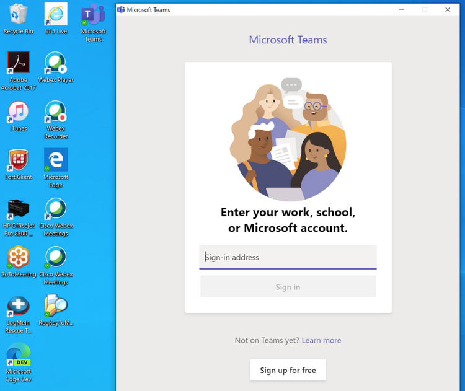This screenshot has height=391, width=465.
Task: Click the Teams logo in title bar
Action: tap(121, 10)
